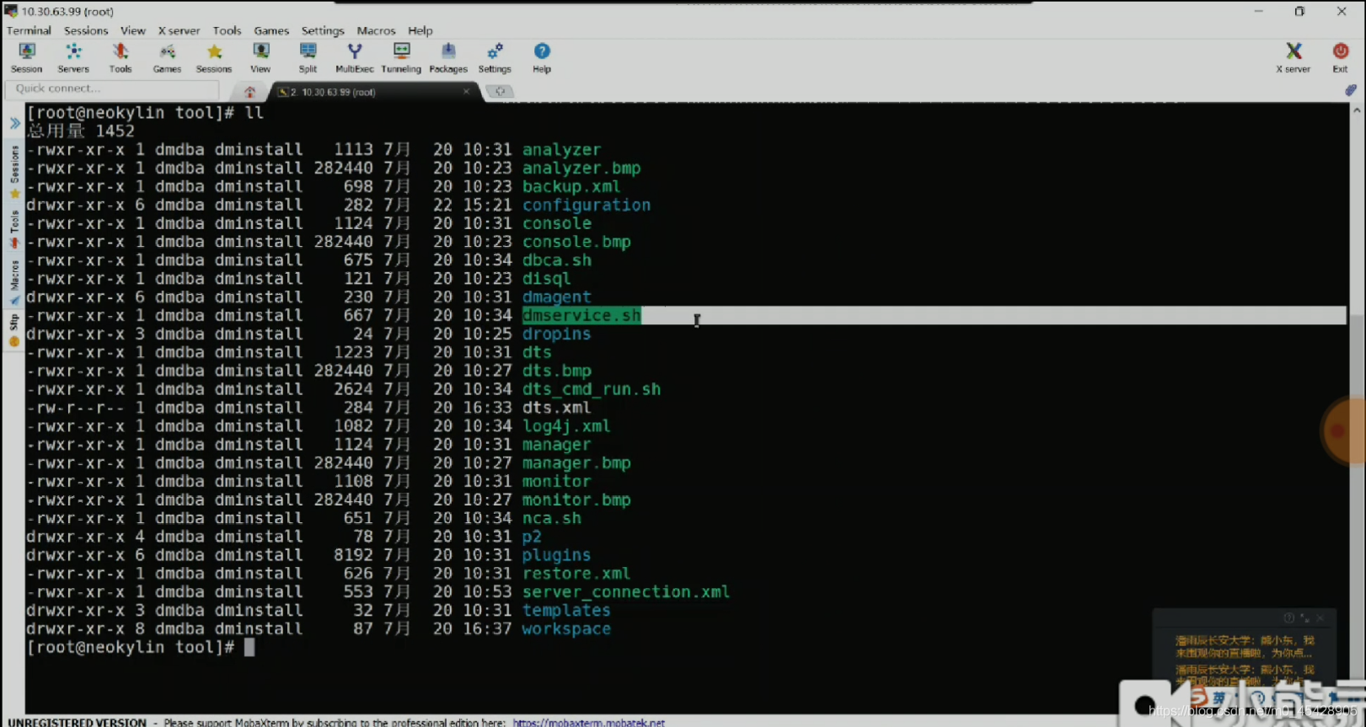1366x727 pixels.
Task: Click the plugins directory name
Action: click(556, 555)
